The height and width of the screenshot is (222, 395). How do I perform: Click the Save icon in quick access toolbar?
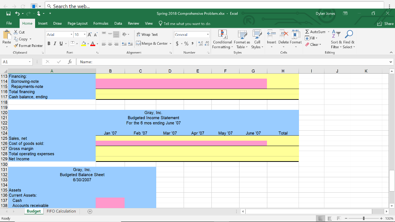click(x=8, y=13)
